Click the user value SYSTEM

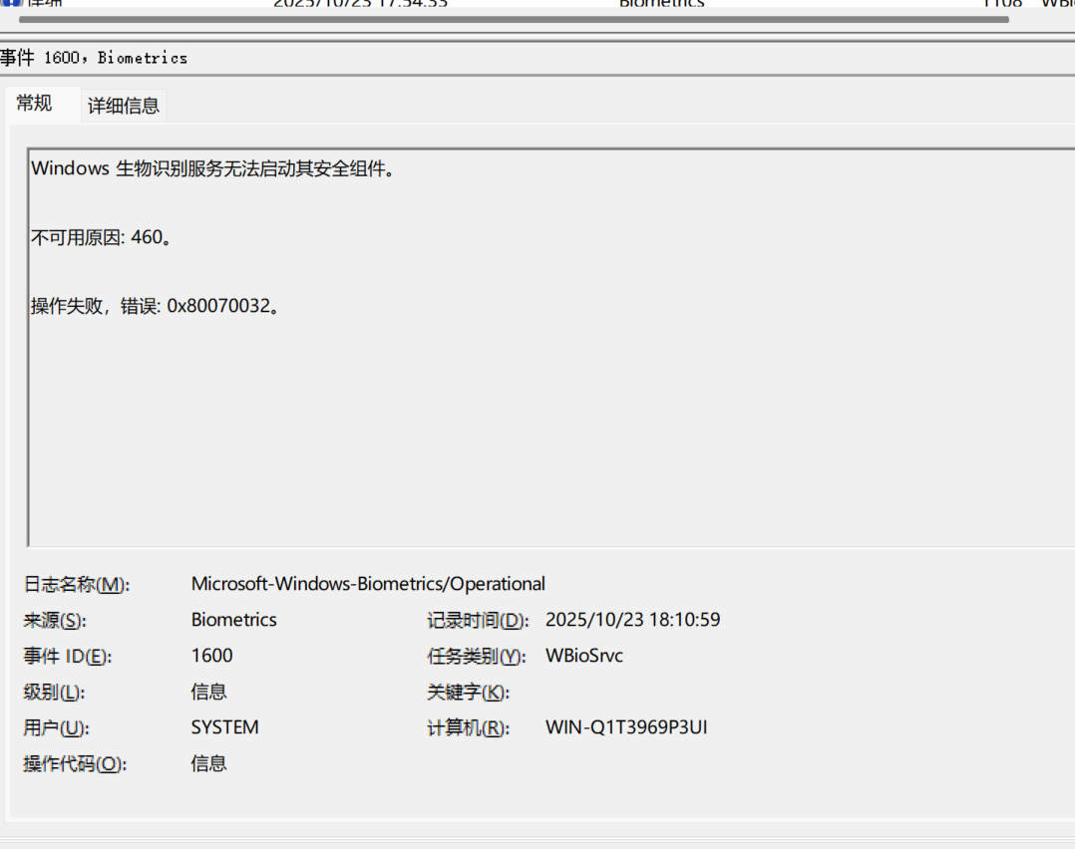[x=225, y=727]
